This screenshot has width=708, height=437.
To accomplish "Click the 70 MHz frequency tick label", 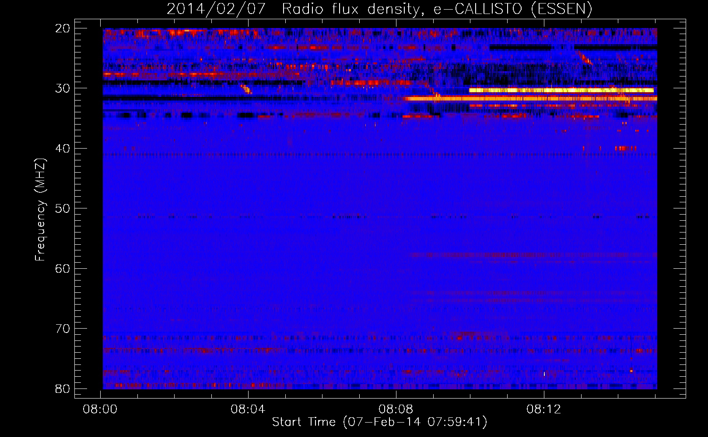I will click(x=63, y=329).
